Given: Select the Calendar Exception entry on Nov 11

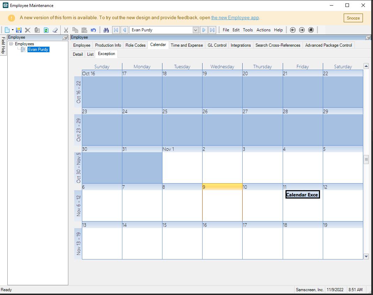Looking at the screenshot, I should (x=302, y=195).
